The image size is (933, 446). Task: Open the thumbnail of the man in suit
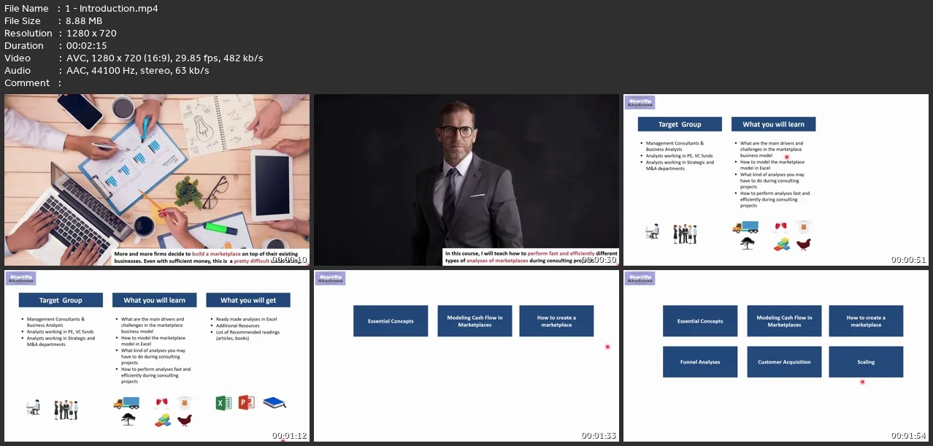point(466,180)
